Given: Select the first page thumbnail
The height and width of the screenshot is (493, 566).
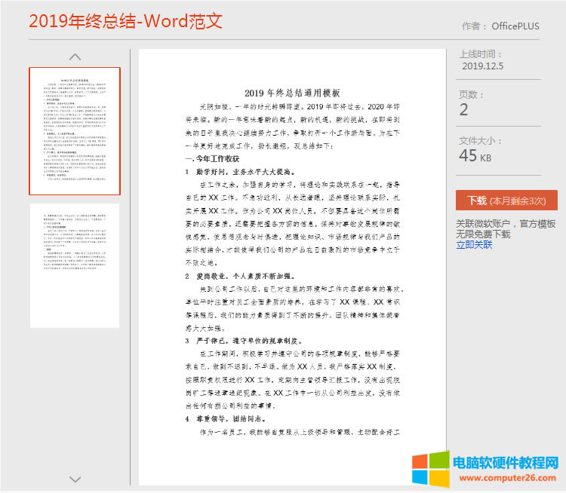Looking at the screenshot, I should 75,131.
